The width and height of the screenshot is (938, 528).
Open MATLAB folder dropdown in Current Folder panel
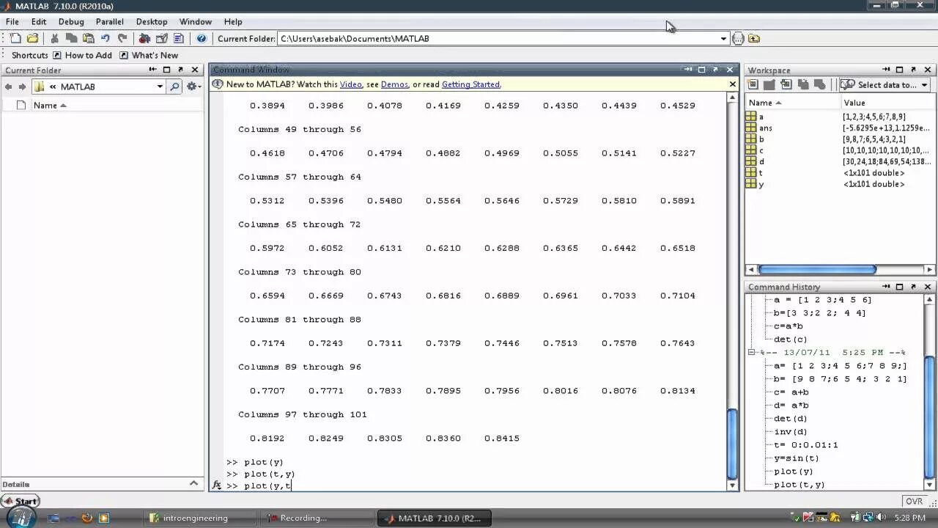tap(160, 87)
